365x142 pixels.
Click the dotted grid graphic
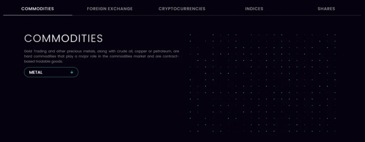click(262, 83)
